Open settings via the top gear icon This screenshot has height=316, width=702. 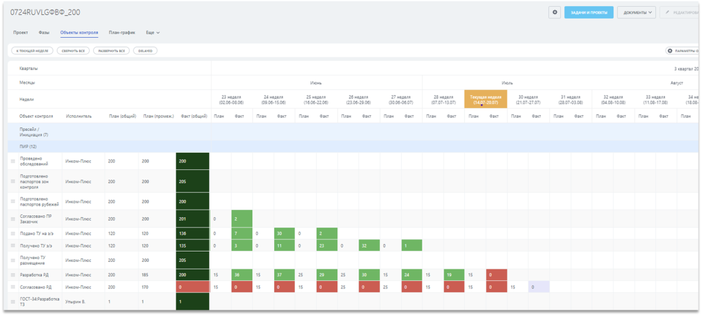pos(555,12)
